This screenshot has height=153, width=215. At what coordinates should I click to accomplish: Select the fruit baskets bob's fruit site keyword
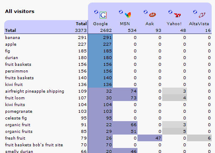(34, 145)
